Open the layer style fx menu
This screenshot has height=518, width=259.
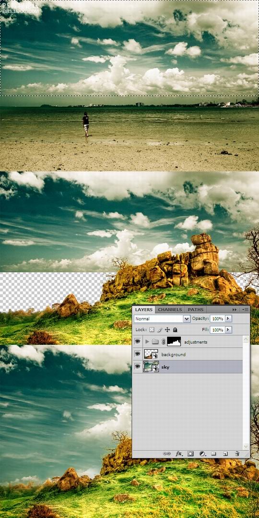(179, 454)
